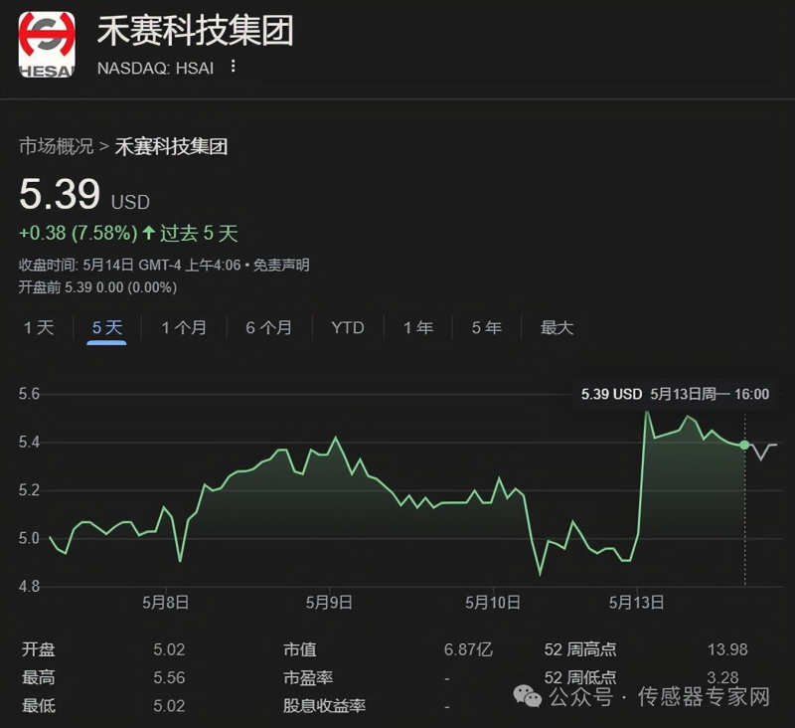Switch chart to 6 个月 range
795x728 pixels.
click(268, 327)
